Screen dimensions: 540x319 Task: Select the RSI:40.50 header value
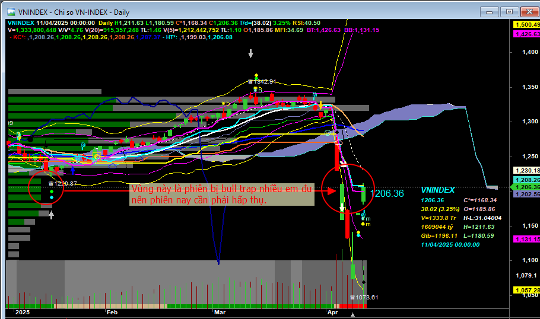coord(307,23)
